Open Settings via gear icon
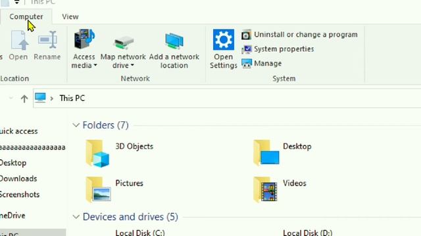This screenshot has width=421, height=236. point(224,39)
